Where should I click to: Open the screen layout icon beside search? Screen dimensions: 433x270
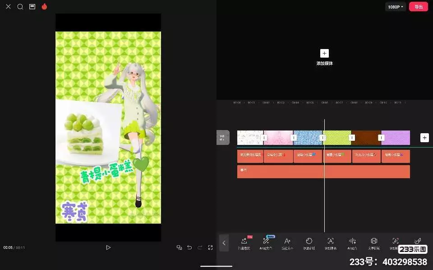pos(32,7)
